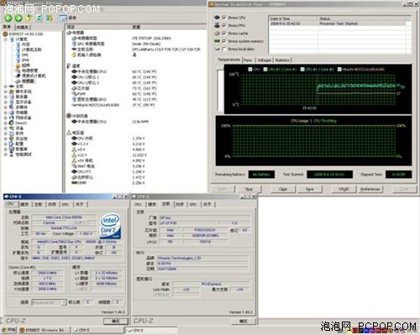Image resolution: width=420 pixels, height=335 pixels.
Task: Click OK button in left CPU-Z window
Action: [116, 321]
